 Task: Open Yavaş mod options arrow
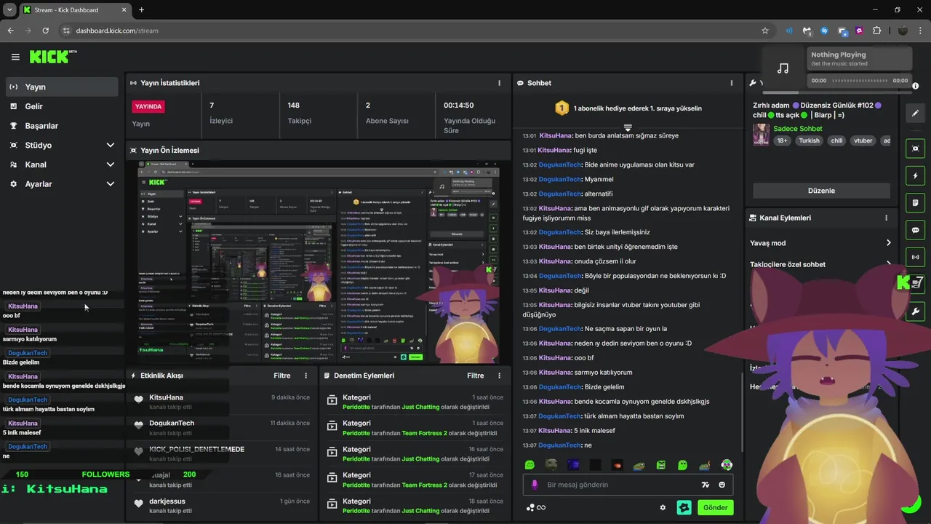click(x=888, y=243)
